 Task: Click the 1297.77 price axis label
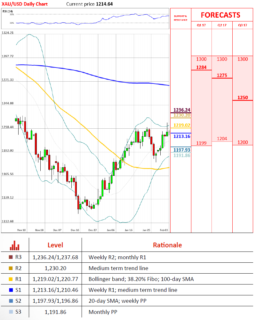click(x=8, y=56)
